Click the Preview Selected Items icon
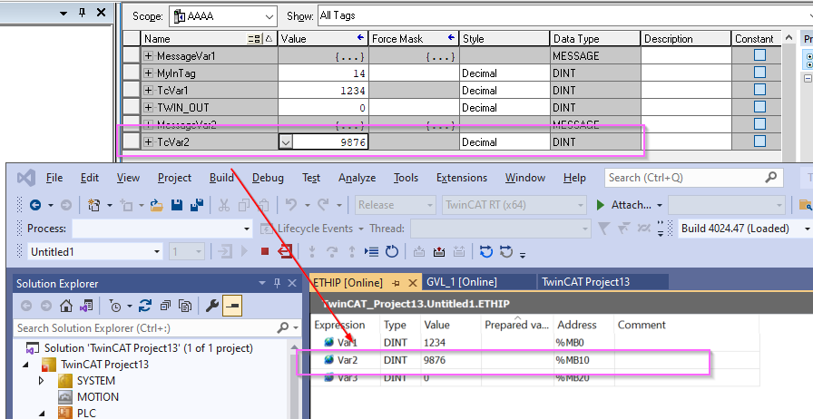 pyautogui.click(x=232, y=307)
